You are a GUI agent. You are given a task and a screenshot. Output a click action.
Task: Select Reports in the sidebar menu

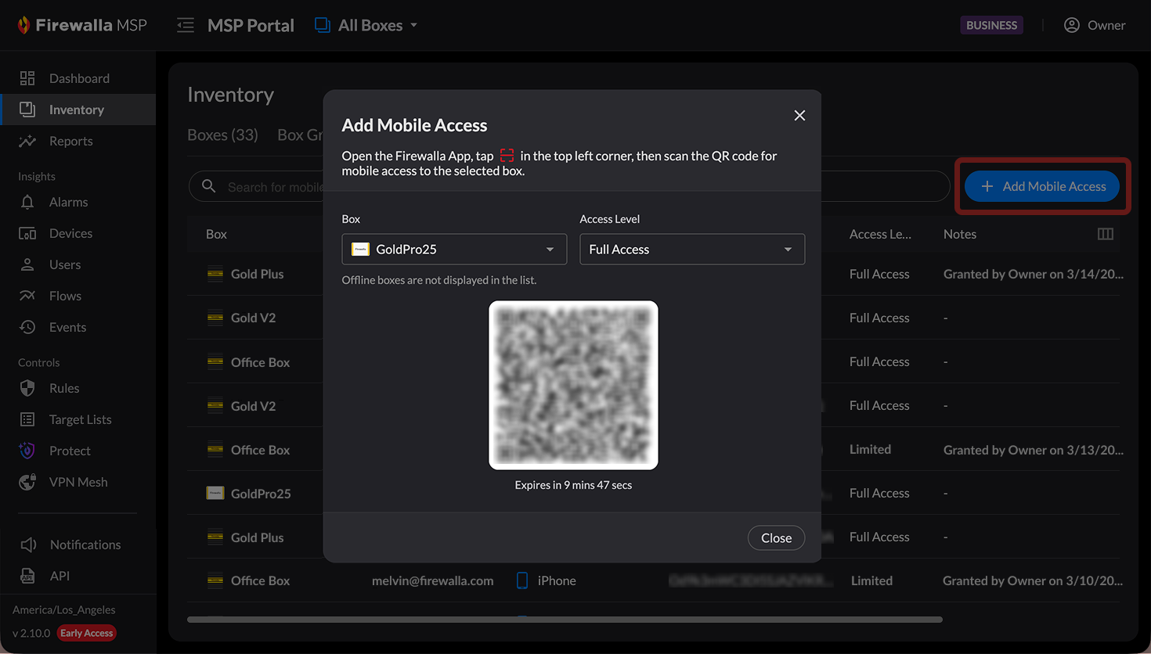[70, 141]
